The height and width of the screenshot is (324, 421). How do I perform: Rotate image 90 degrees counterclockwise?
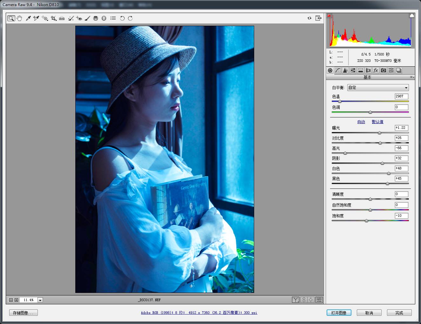(x=122, y=18)
